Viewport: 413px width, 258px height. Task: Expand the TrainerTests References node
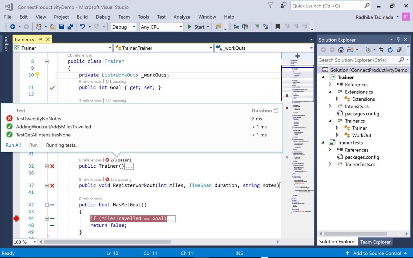click(330, 150)
